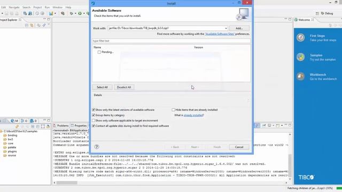Click the Select All button
The height and width of the screenshot is (192, 342).
(x=102, y=87)
